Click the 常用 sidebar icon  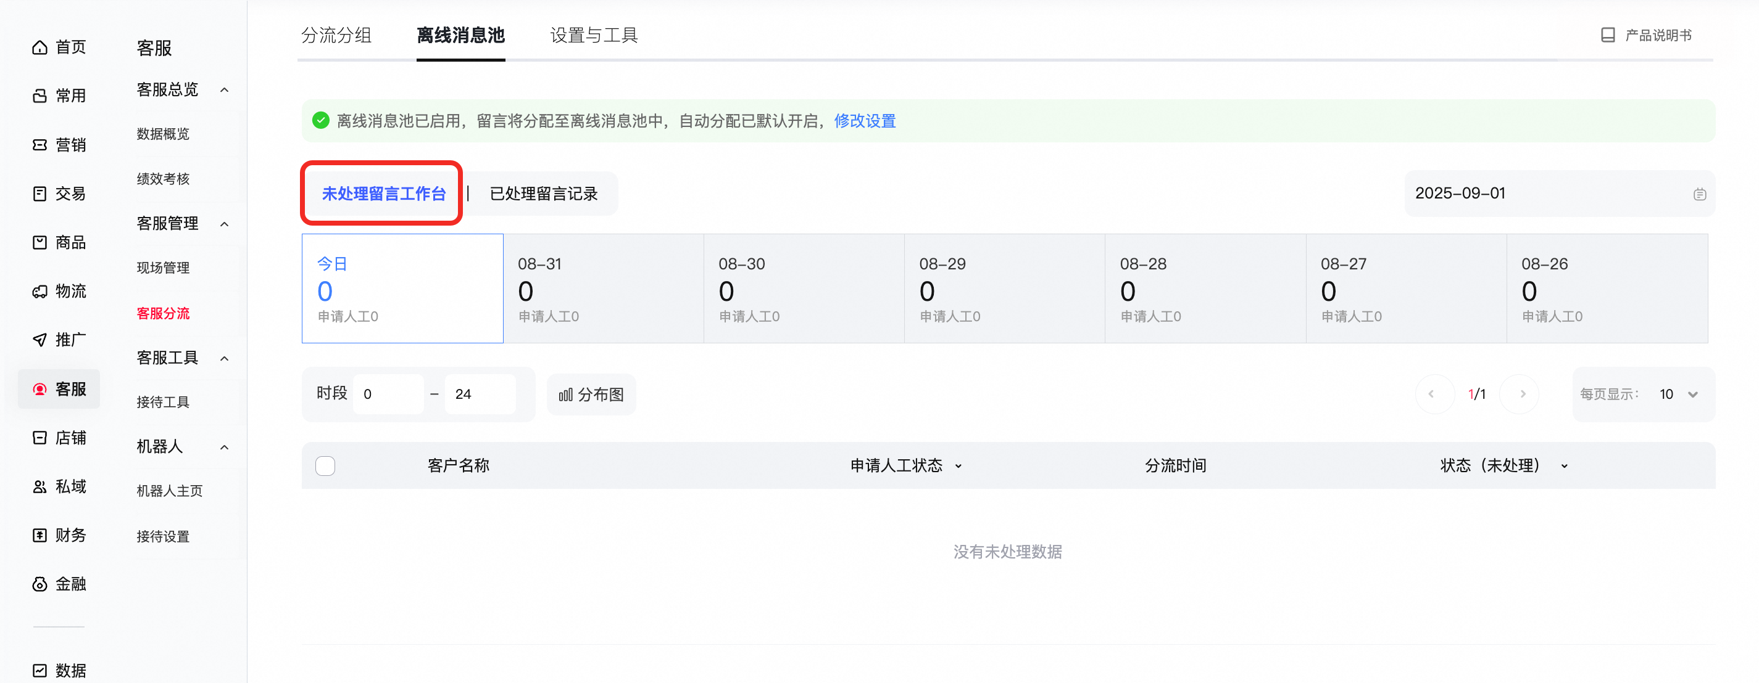[40, 96]
